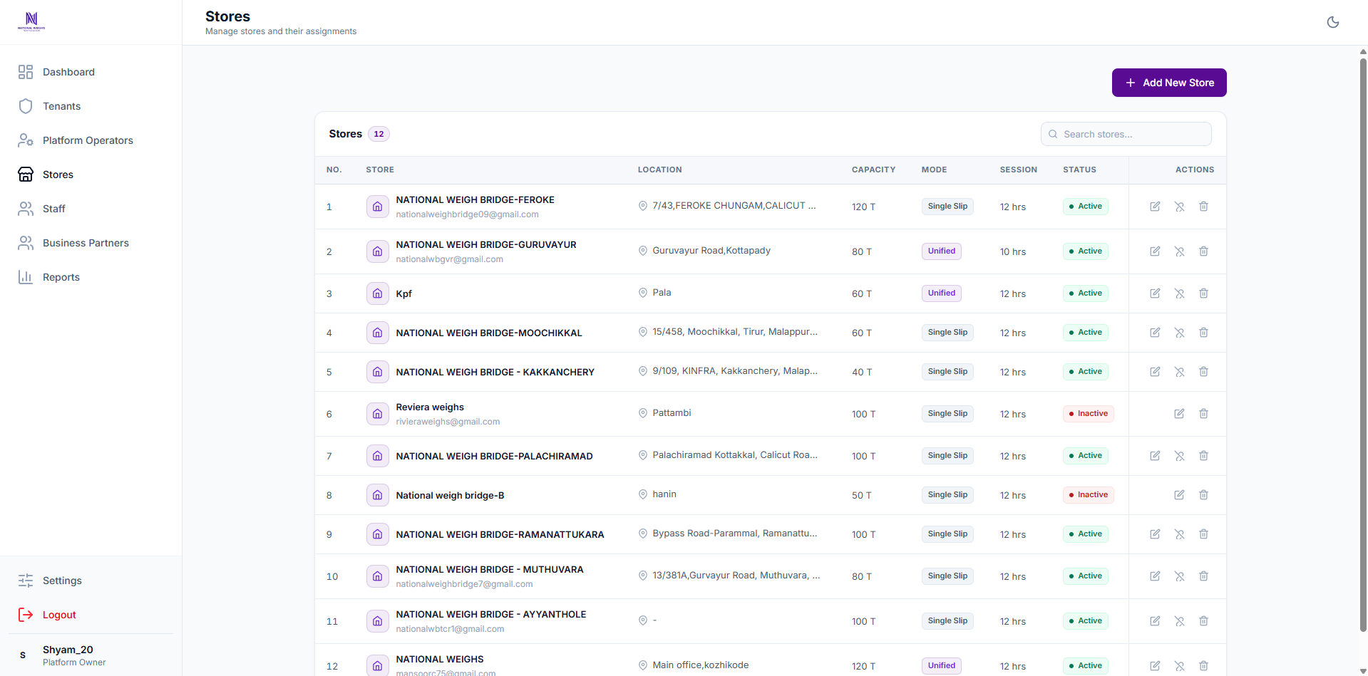Edit the National weigh bridge-B store
Viewport: 1368px width, 676px height.
1179,495
